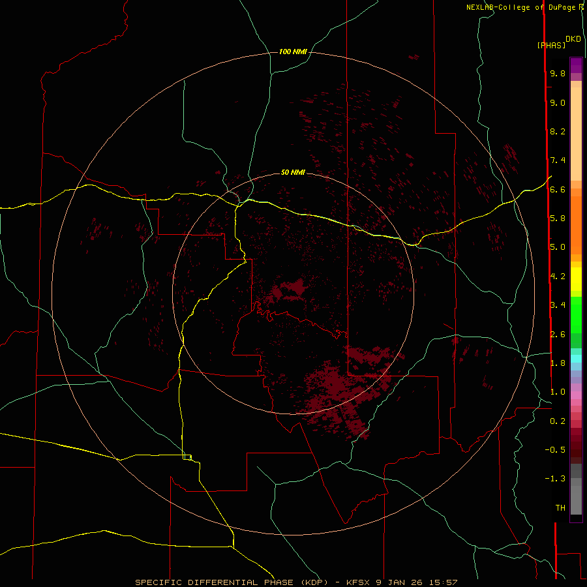This screenshot has width=587, height=587.
Task: Click the "100 NMI" range ring label
Action: coord(293,52)
